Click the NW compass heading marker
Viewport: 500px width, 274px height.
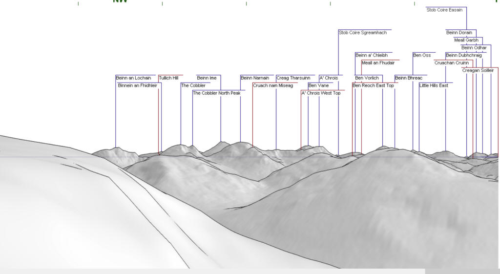120,1
